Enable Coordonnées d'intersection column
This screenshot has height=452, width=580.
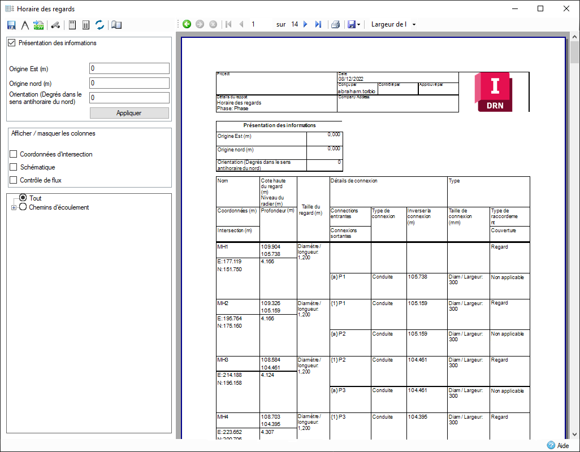14,154
